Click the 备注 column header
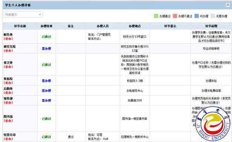The width and height of the screenshot is (232, 142). pyautogui.click(x=71, y=26)
